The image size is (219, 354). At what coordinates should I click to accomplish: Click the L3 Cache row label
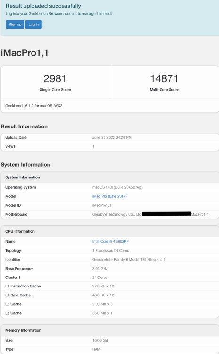click(13, 313)
